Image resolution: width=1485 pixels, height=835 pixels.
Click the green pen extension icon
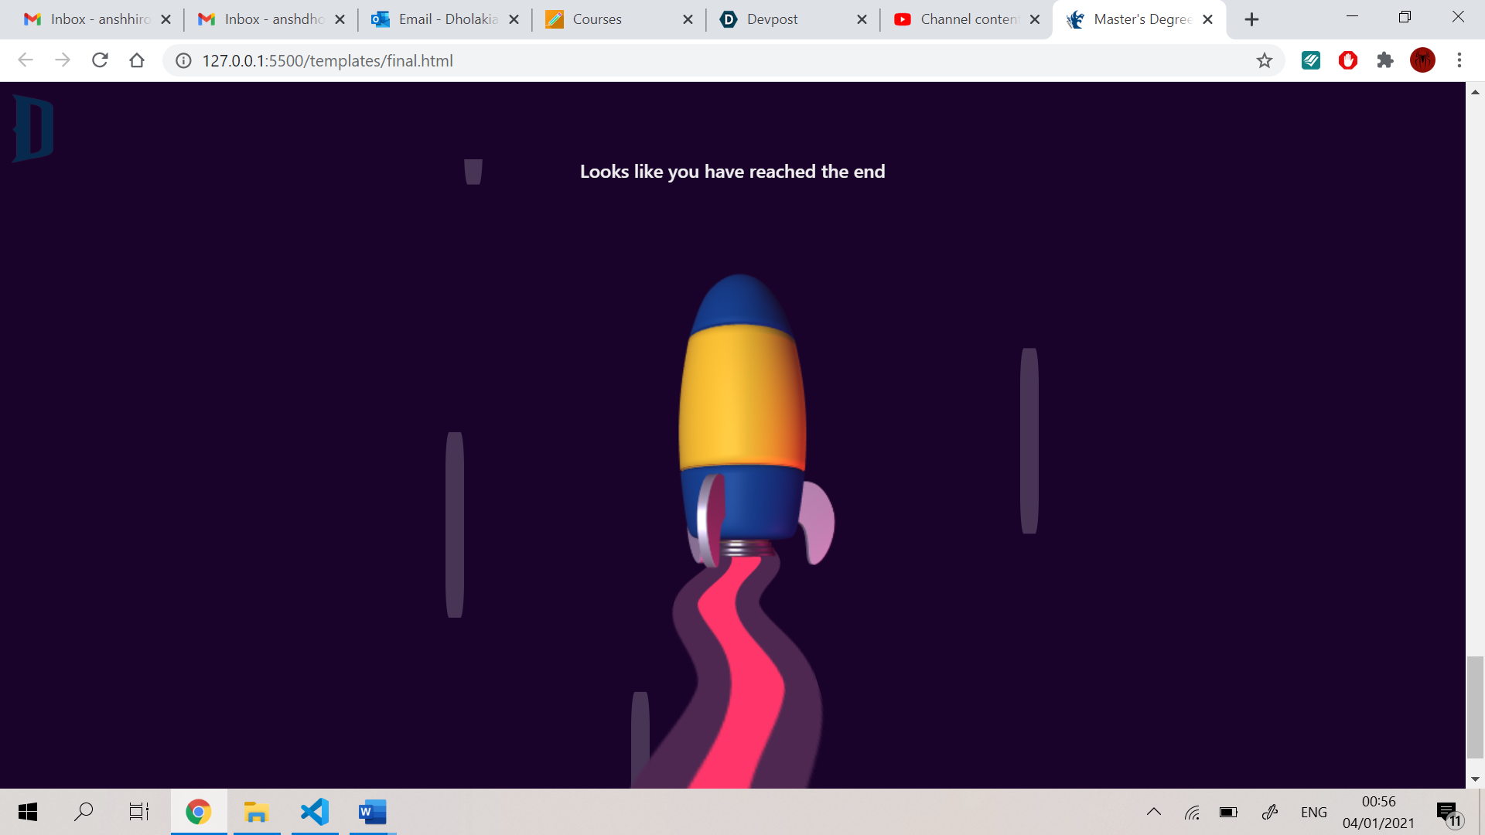pos(1311,60)
